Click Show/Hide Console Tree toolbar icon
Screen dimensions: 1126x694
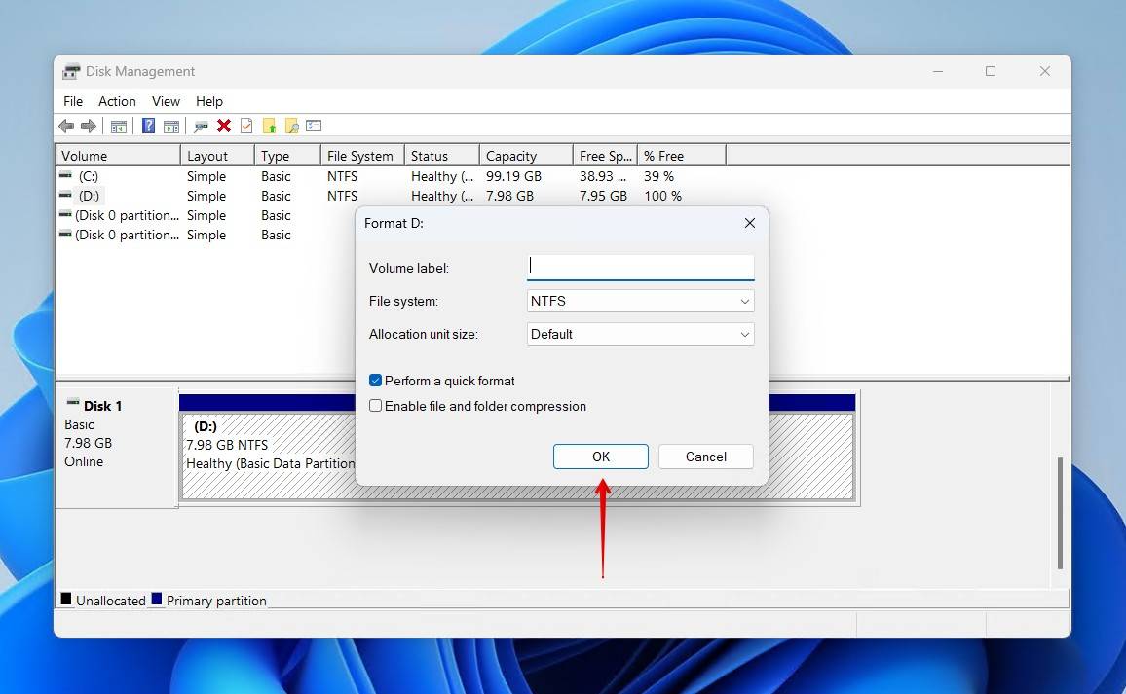pyautogui.click(x=119, y=127)
